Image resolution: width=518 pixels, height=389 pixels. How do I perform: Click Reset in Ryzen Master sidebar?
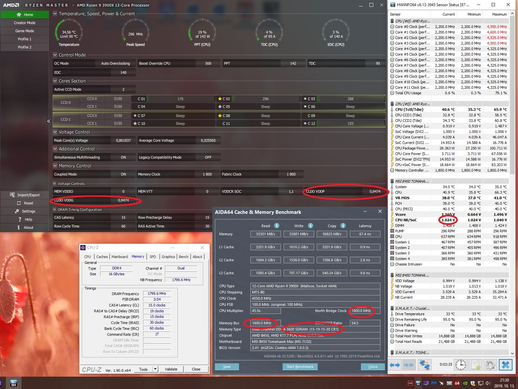pos(25,203)
